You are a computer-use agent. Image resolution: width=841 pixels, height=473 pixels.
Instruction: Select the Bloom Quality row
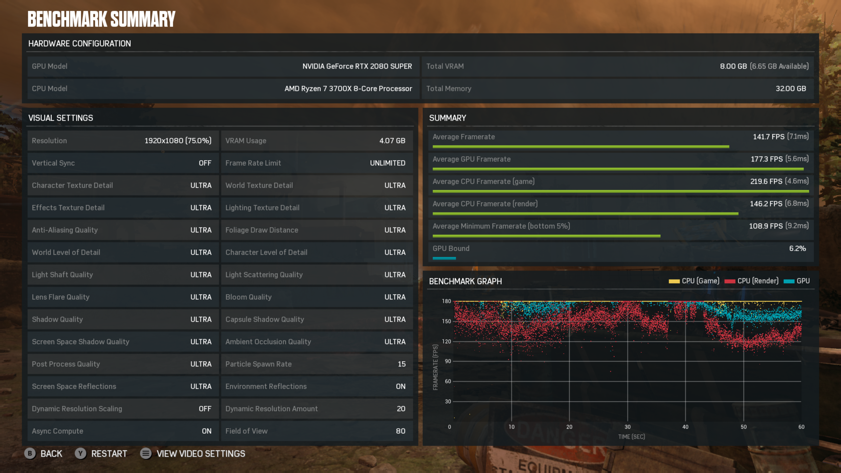(x=317, y=297)
